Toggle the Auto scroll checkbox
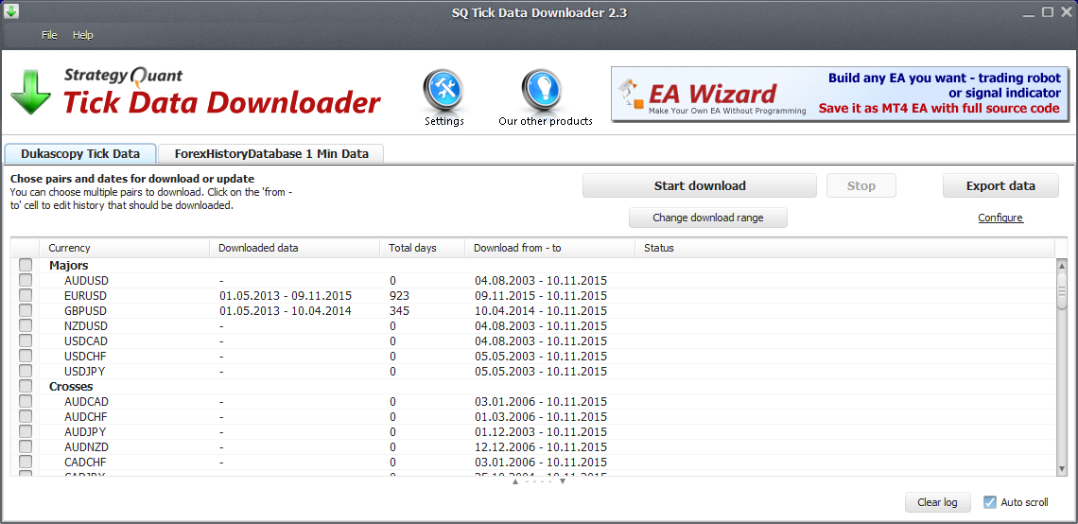 [x=990, y=502]
